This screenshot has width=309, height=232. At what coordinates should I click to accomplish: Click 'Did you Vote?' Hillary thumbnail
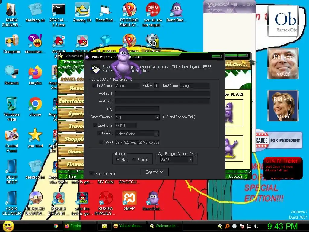pos(283,106)
